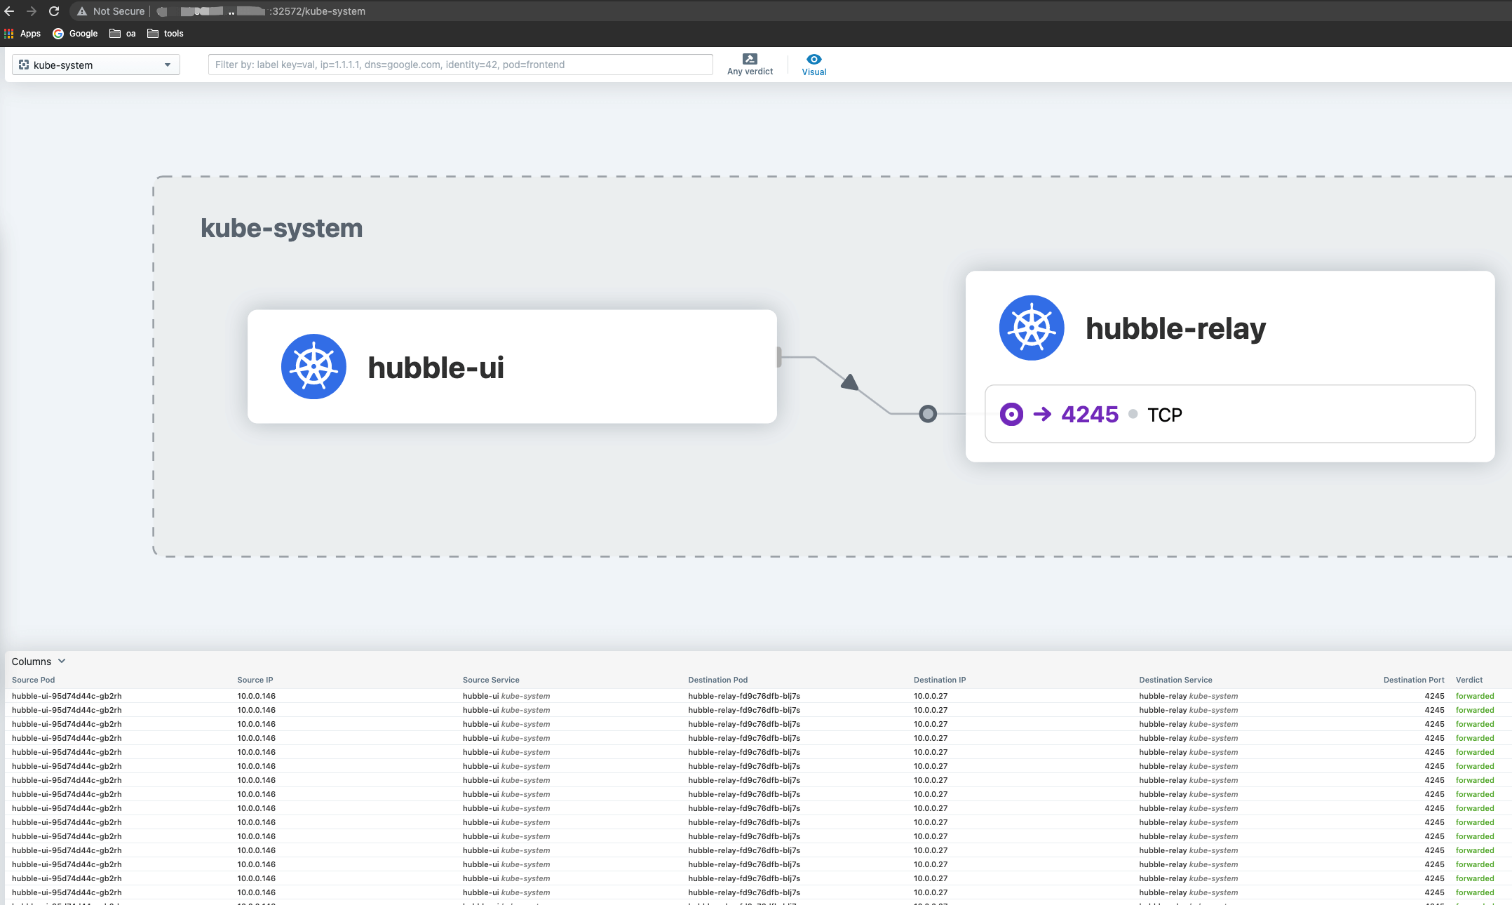Click the Apps grid icon in bookmarks bar
The height and width of the screenshot is (905, 1512).
8,34
